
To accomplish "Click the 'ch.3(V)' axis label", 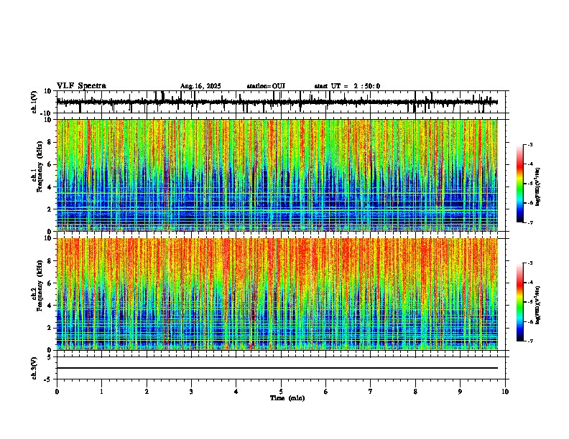I will (34, 368).
